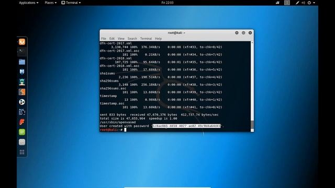
Task: Open the green notes app in dock
Action: click(x=22, y=132)
